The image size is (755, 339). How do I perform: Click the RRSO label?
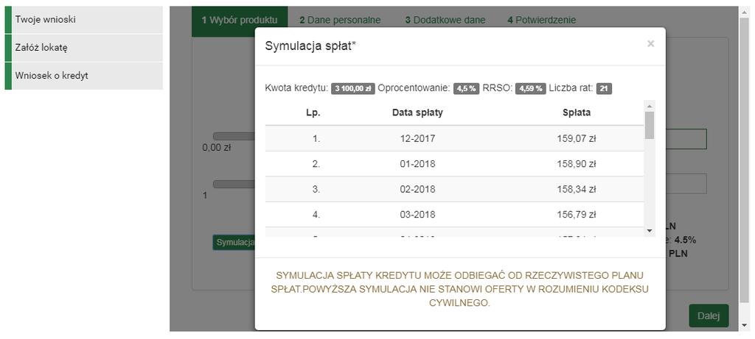pos(498,88)
